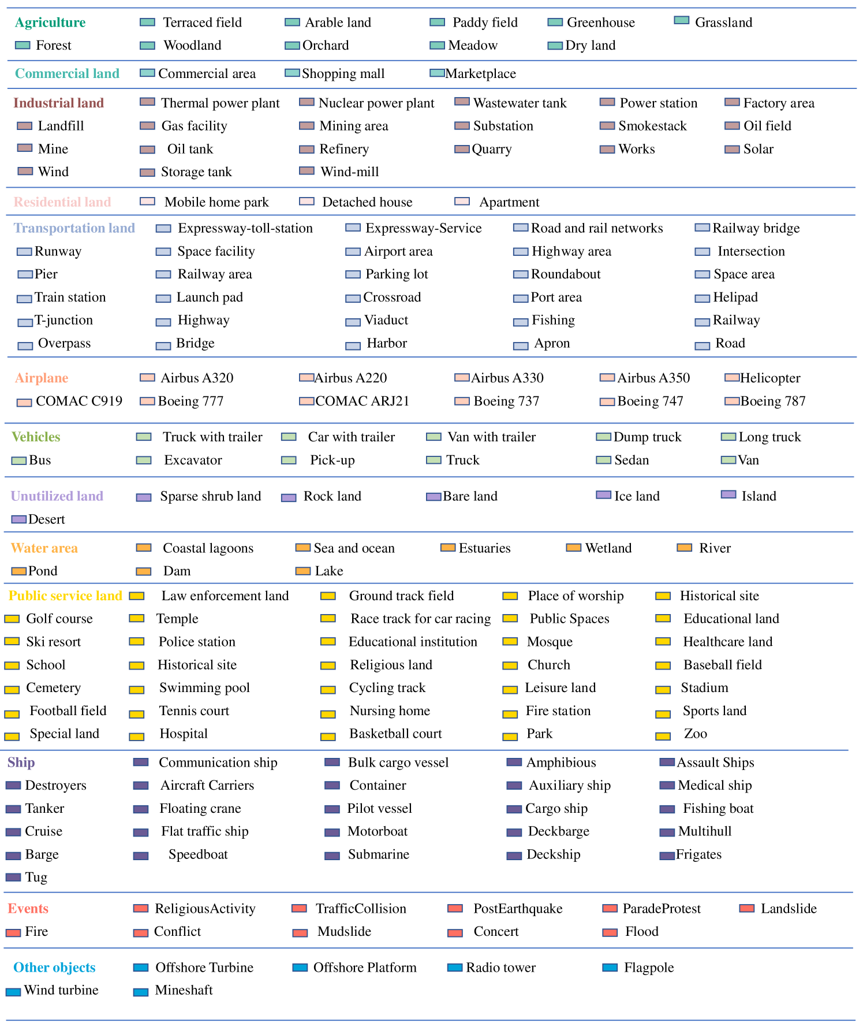This screenshot has height=1030, width=863.
Task: Click the Communication ship swatch
Action: (141, 762)
